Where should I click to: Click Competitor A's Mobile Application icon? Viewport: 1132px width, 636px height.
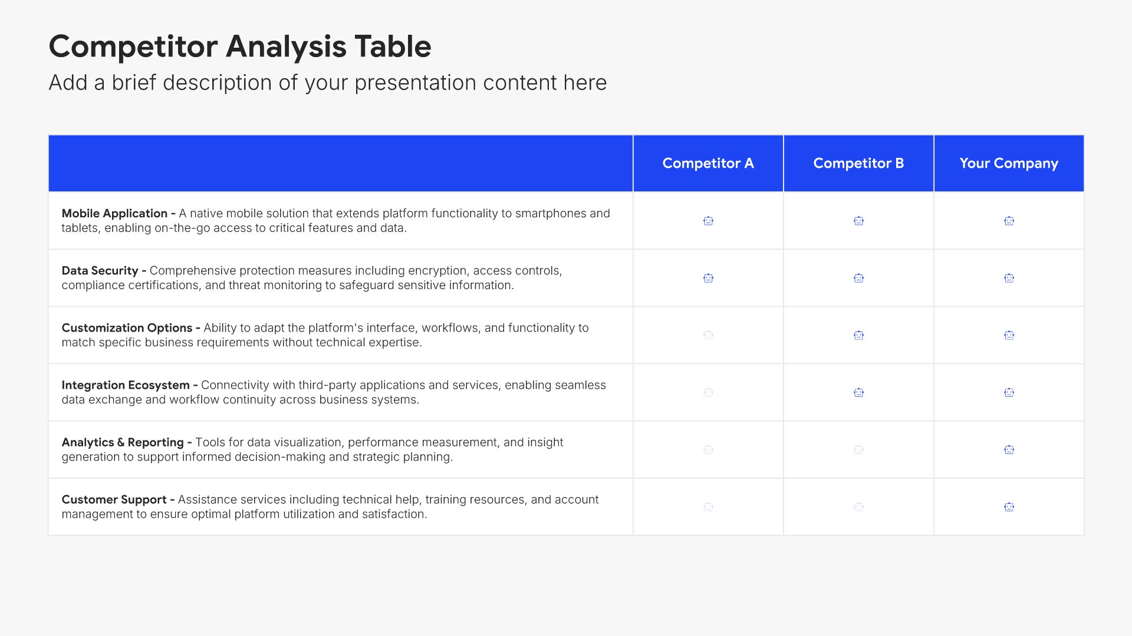[x=708, y=221]
